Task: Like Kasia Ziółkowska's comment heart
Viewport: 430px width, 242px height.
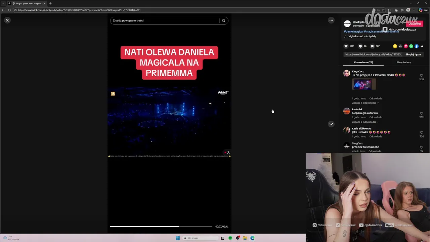Action: [422, 133]
